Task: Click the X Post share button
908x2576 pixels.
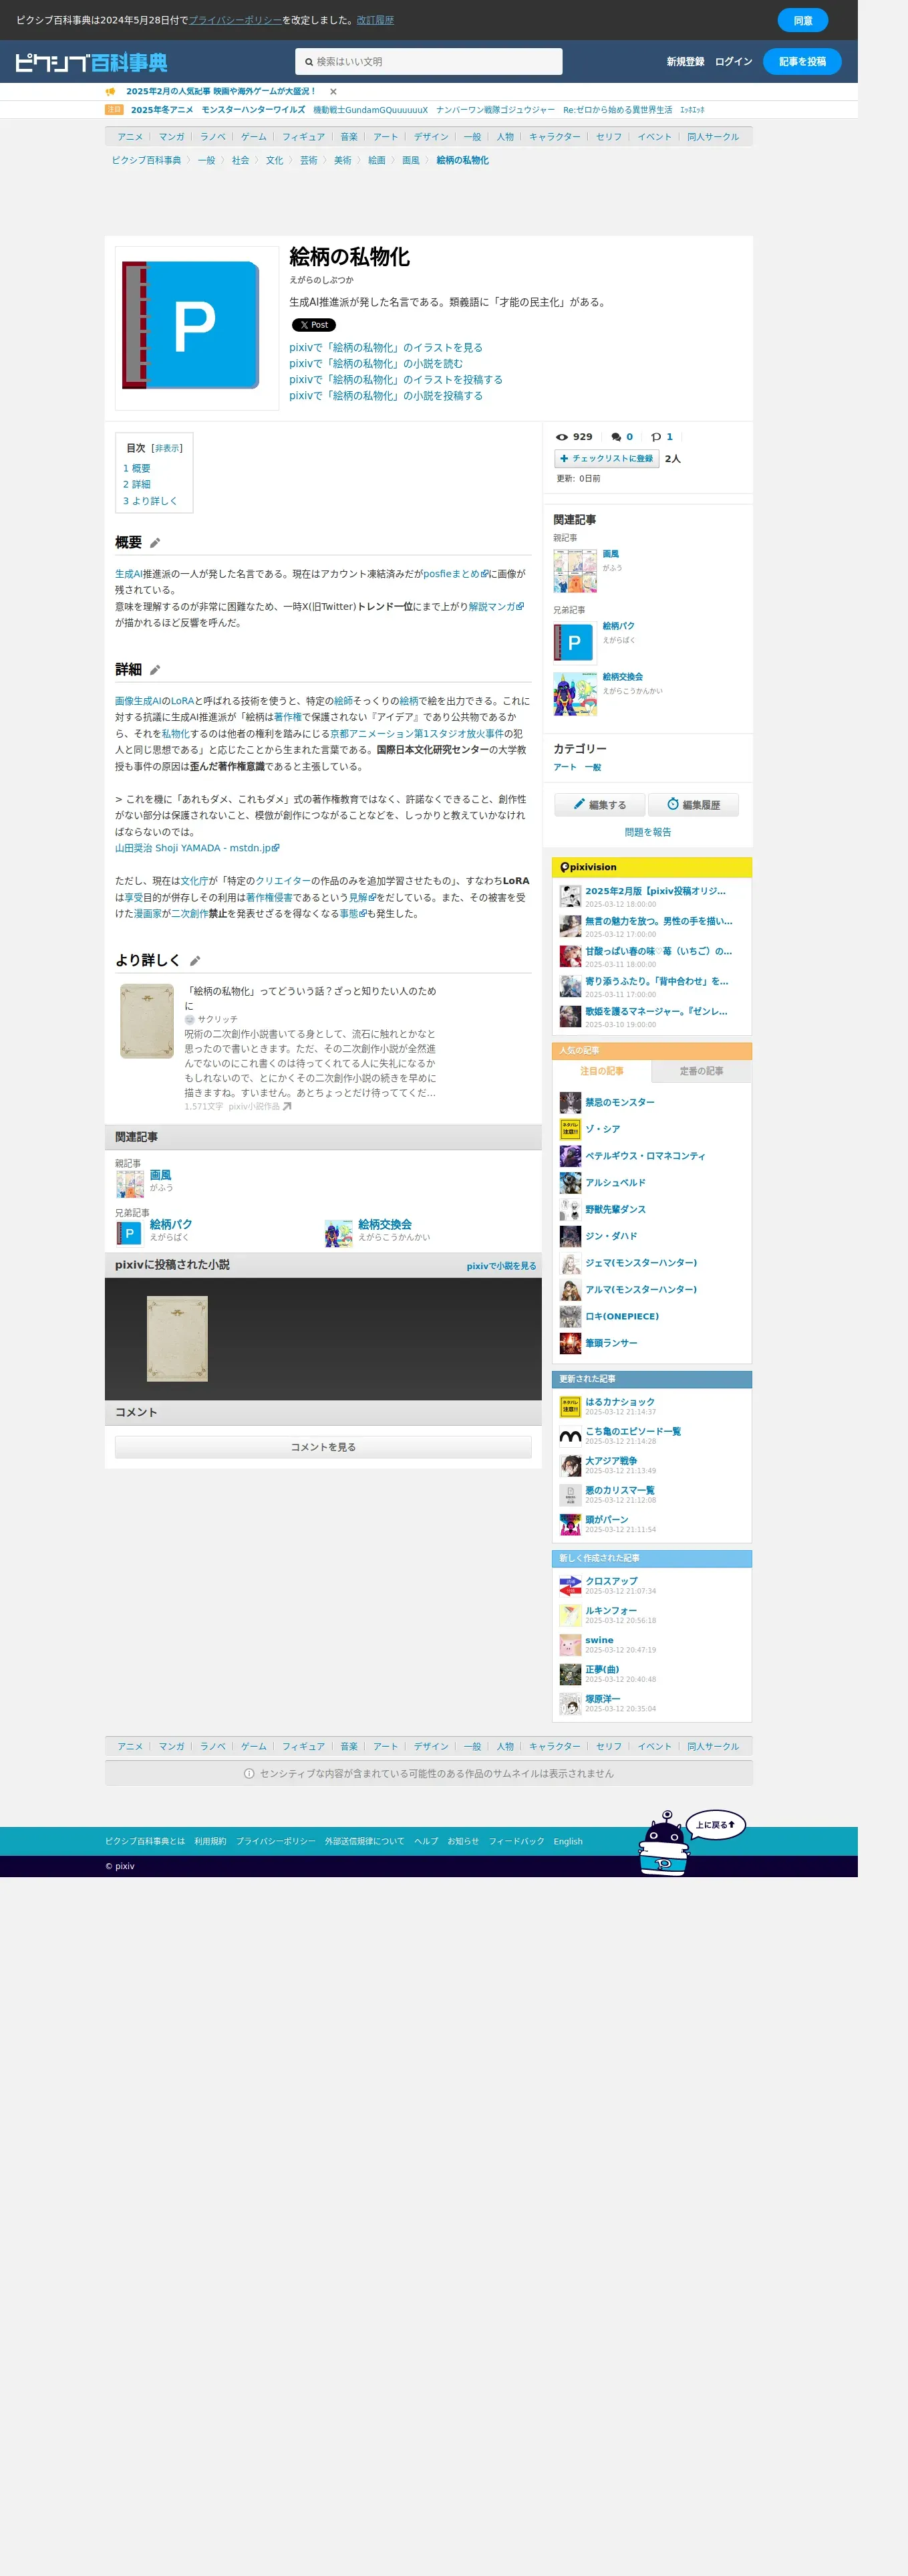Action: [313, 325]
